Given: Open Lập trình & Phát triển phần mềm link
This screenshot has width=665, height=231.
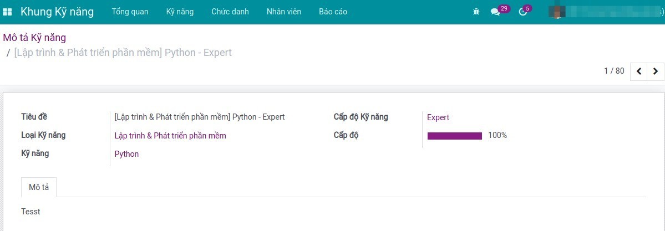Looking at the screenshot, I should coord(170,136).
